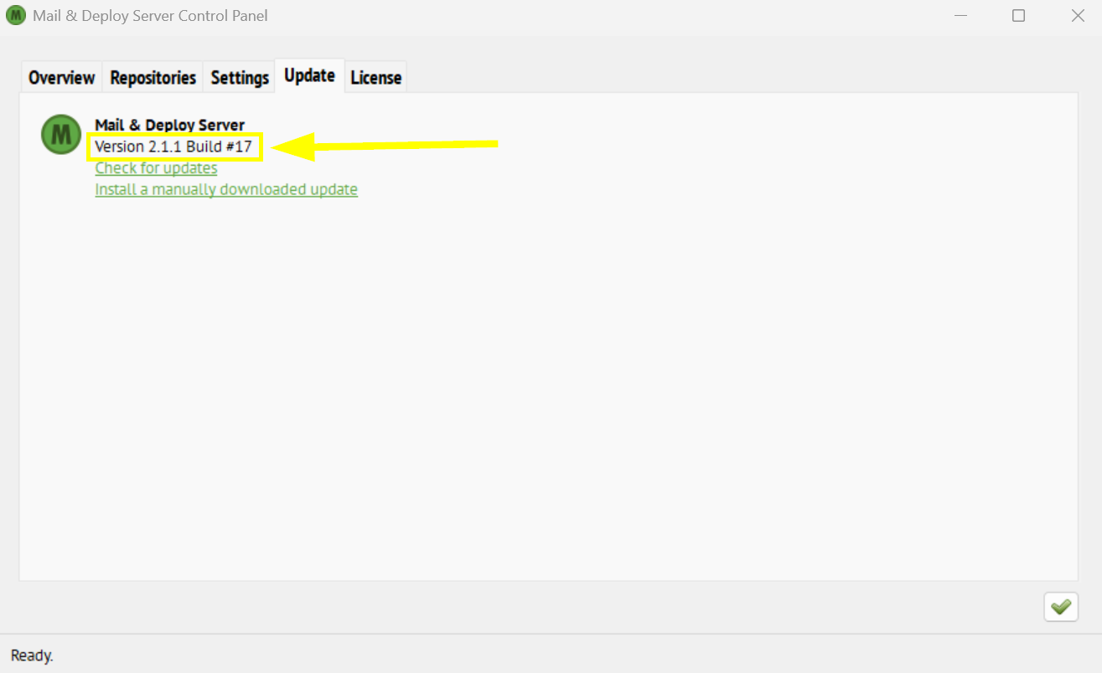This screenshot has width=1102, height=673.
Task: Select the Update tab
Action: point(309,75)
